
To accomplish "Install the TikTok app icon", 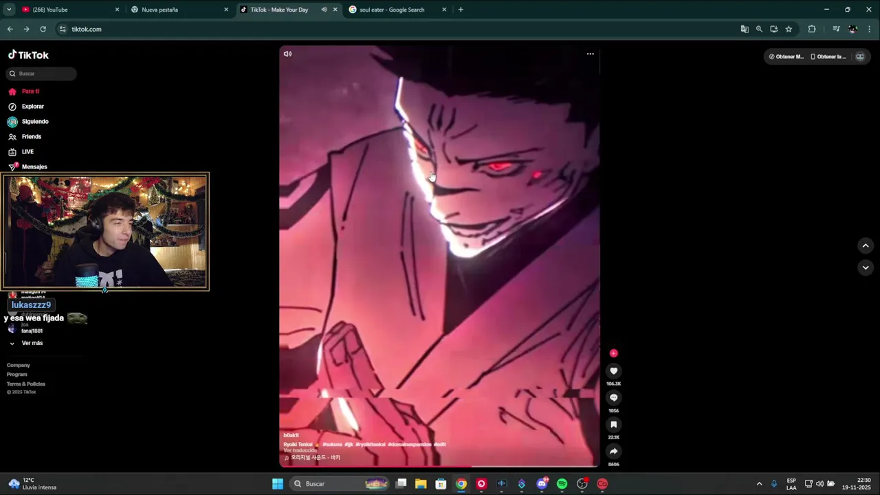I will tap(774, 29).
